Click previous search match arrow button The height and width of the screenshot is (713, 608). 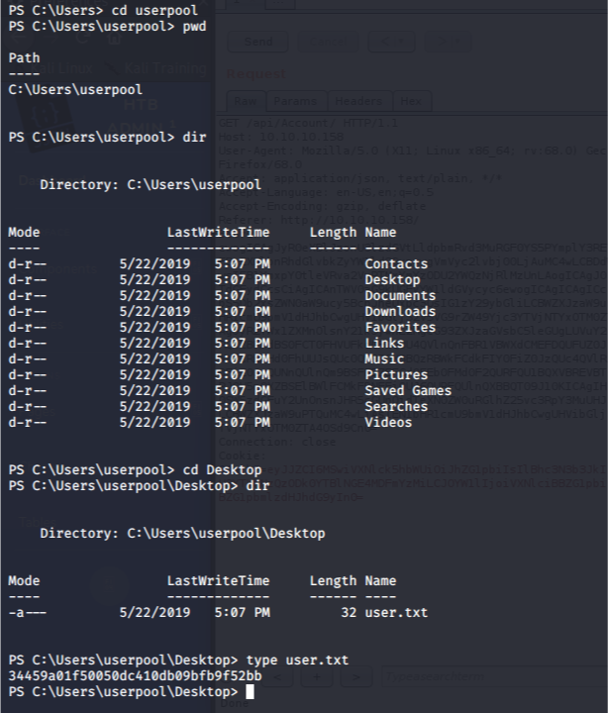tap(281, 677)
